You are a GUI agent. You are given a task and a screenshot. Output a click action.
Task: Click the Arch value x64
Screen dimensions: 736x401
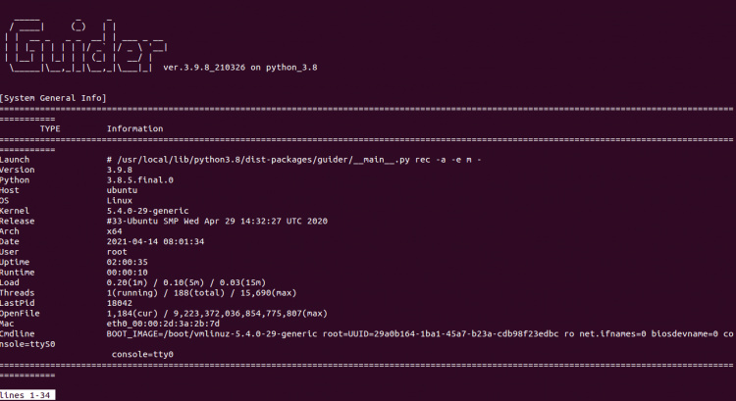point(115,231)
